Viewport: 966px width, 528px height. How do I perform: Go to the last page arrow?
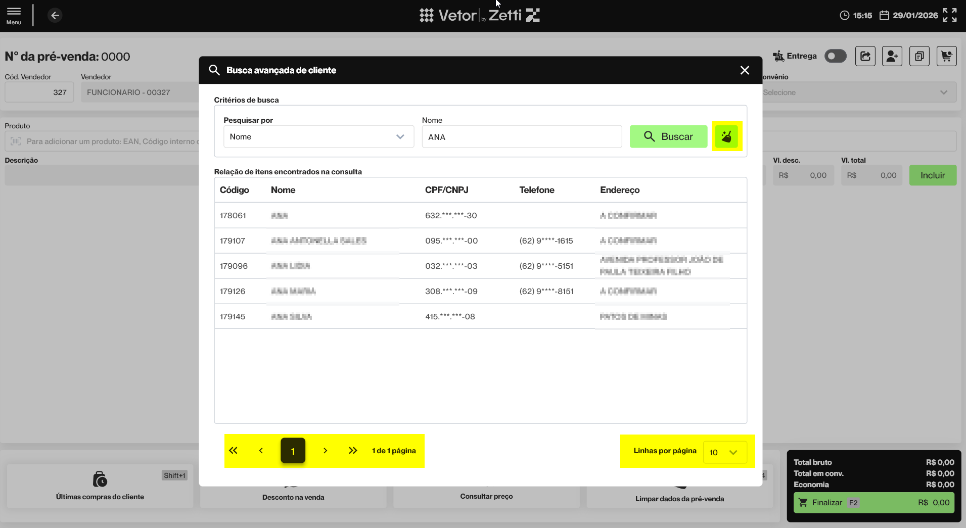(353, 451)
